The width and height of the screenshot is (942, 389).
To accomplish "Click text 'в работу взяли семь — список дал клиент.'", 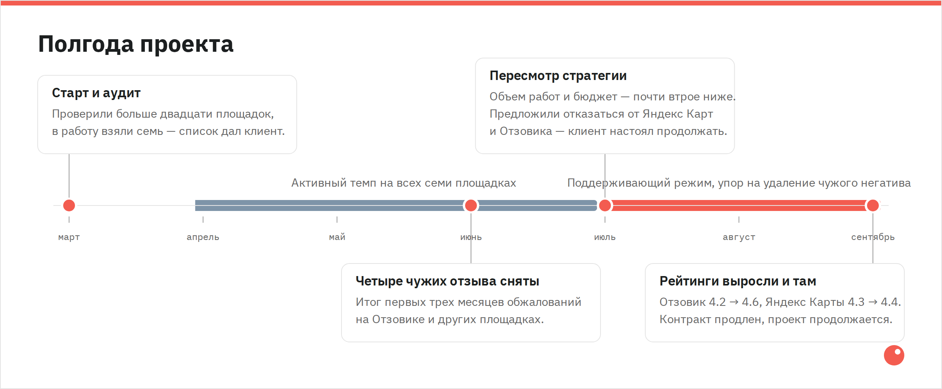I will 168,131.
